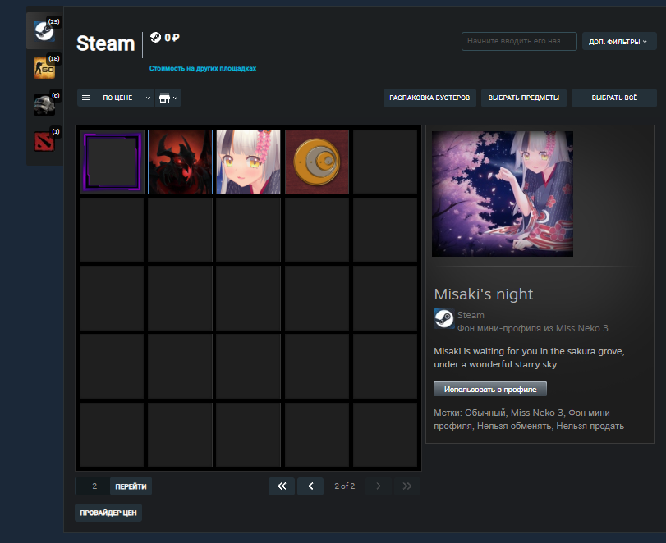Image resolution: width=666 pixels, height=543 pixels.
Task: Expand the 'По цене' sort dropdown
Action: point(115,98)
